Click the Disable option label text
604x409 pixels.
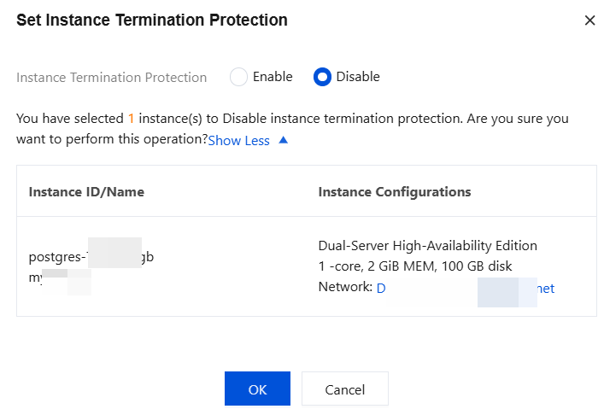point(358,77)
